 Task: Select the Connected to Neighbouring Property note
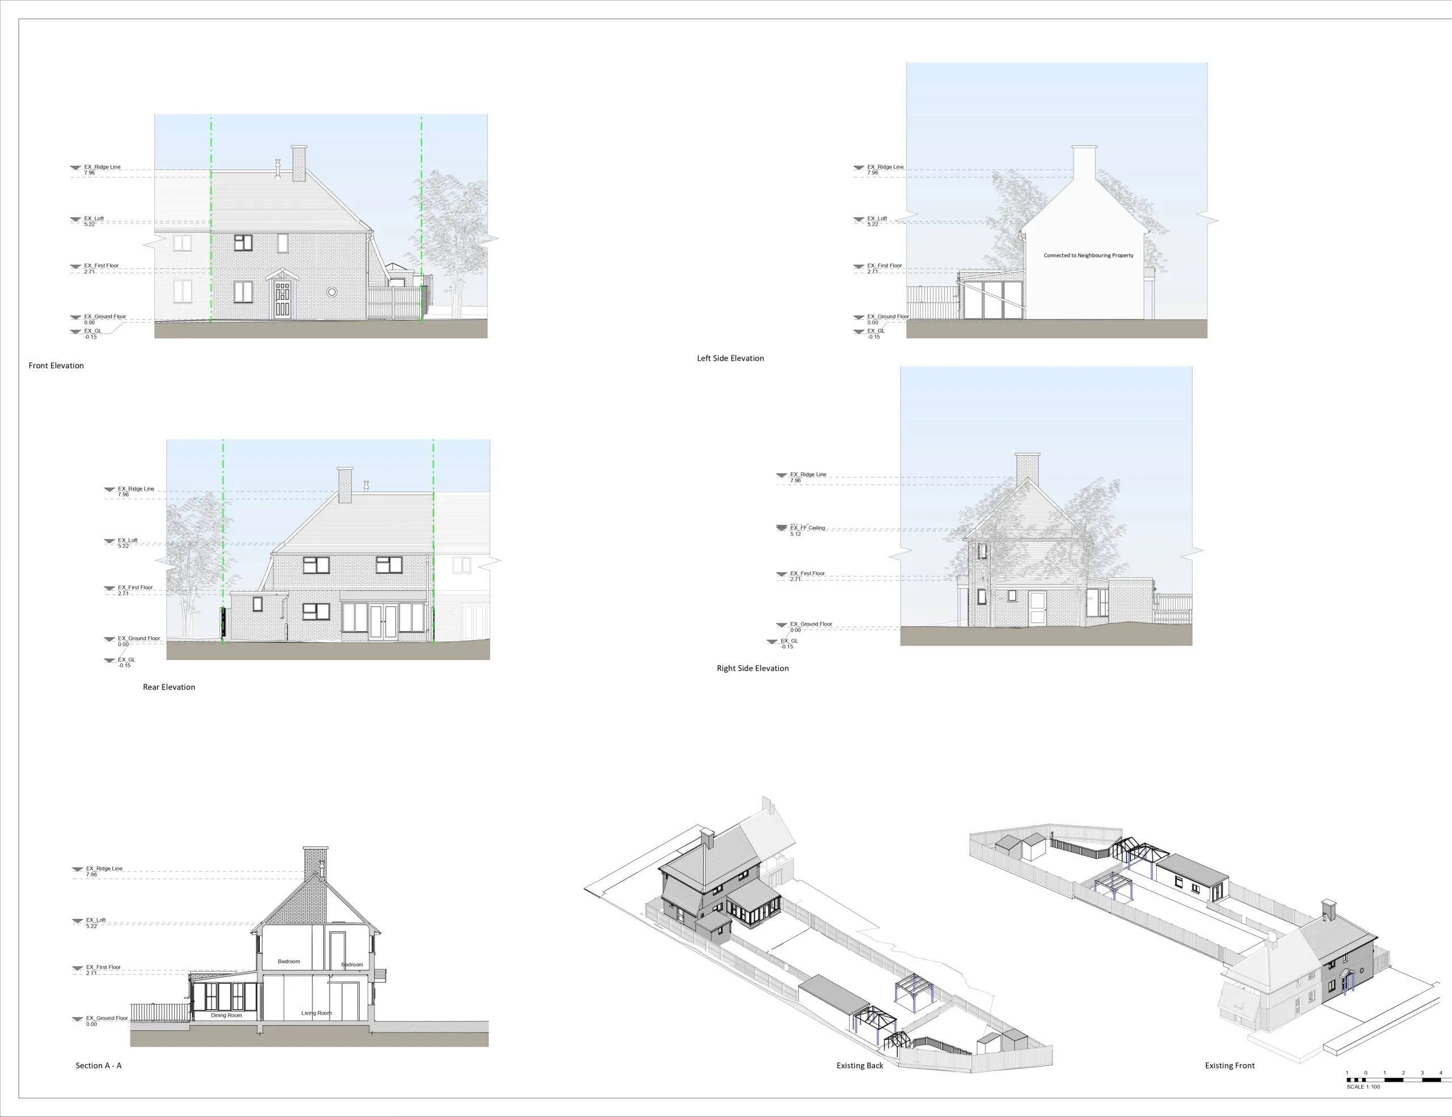pyautogui.click(x=1088, y=255)
